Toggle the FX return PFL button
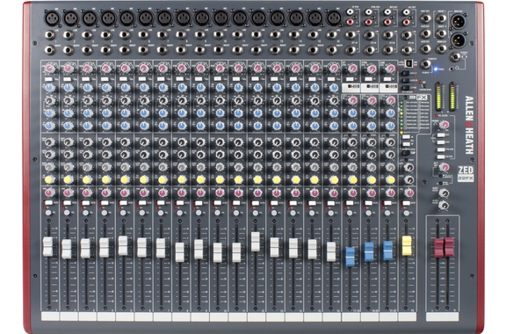The height and width of the screenshot is (334, 506). (406, 213)
